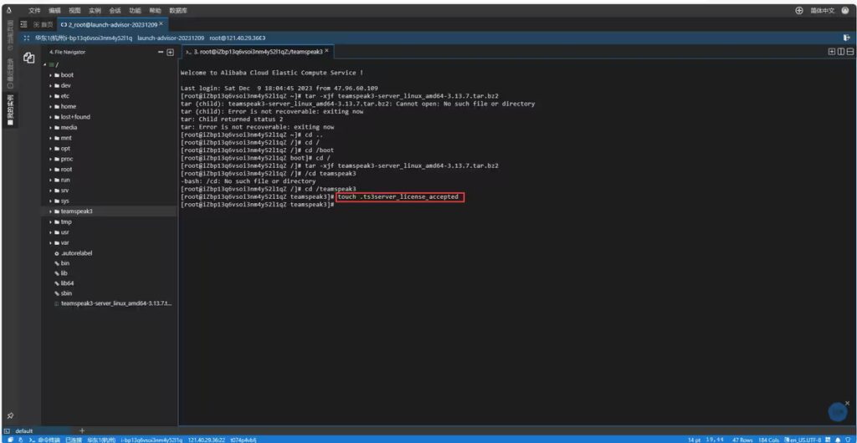
Task: Expand the mnt folder
Action: click(x=50, y=138)
